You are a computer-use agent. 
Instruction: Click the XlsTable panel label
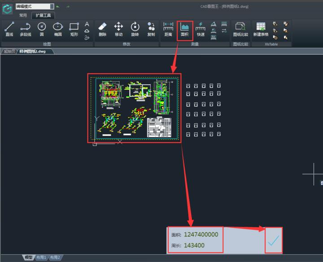271,44
